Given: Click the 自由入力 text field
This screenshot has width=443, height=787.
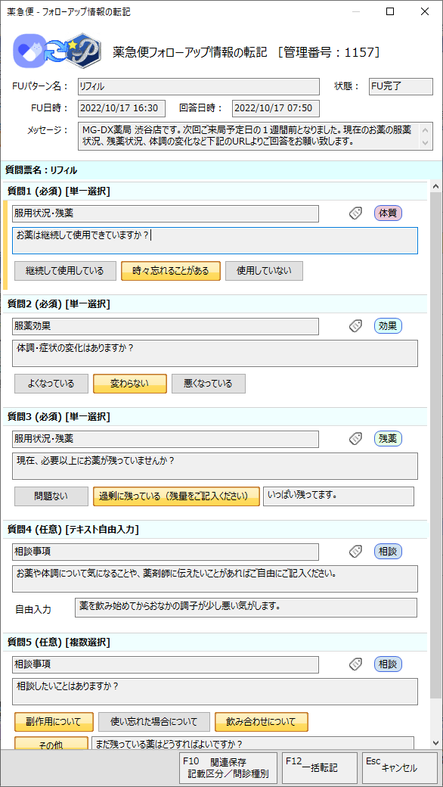Looking at the screenshot, I should tap(246, 608).
